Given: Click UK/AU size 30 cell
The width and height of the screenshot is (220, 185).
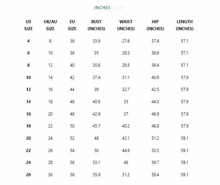Looking at the screenshot, I should (x=50, y=175).
